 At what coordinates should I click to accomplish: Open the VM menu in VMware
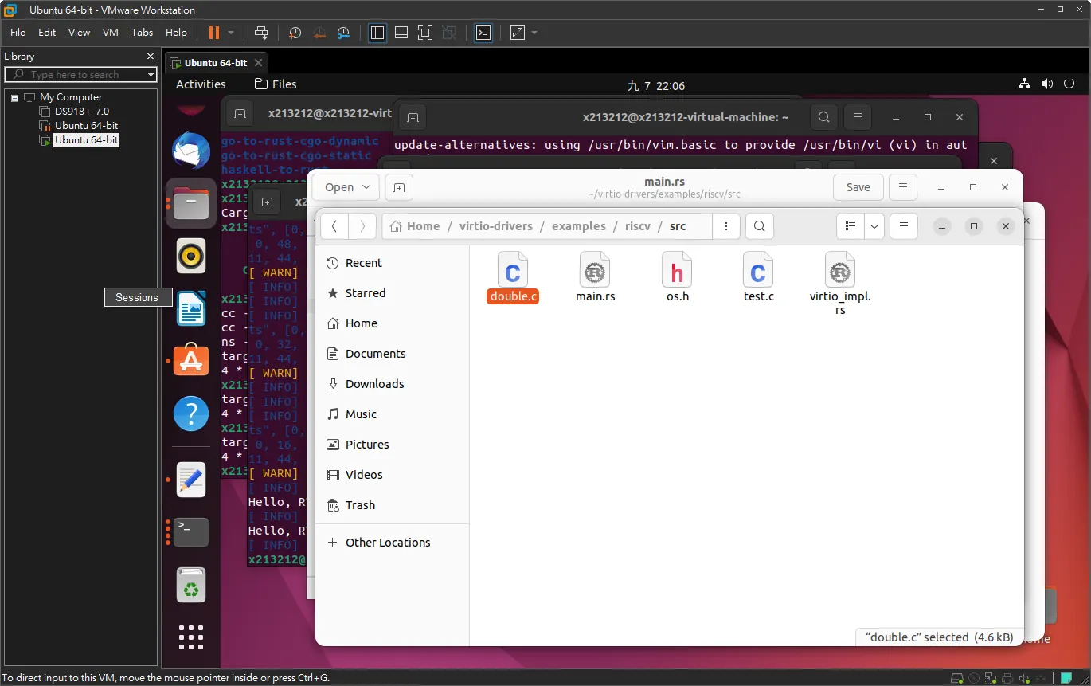tap(111, 33)
